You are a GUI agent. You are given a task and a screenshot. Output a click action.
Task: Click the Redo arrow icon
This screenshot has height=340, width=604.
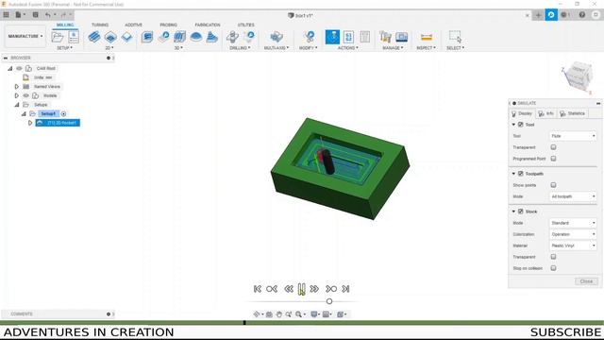63,15
